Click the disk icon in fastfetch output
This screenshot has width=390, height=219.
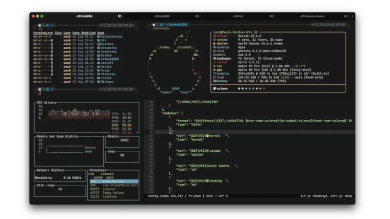214,77
